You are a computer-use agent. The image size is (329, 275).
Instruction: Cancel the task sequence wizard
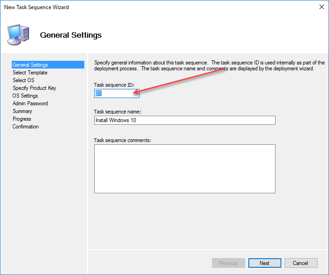[300, 263]
